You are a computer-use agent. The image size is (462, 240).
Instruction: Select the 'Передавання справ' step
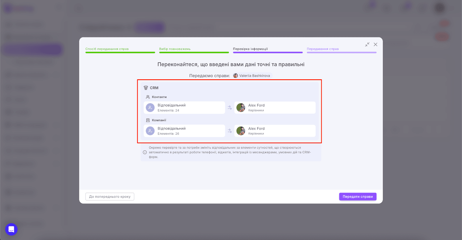coord(342,50)
